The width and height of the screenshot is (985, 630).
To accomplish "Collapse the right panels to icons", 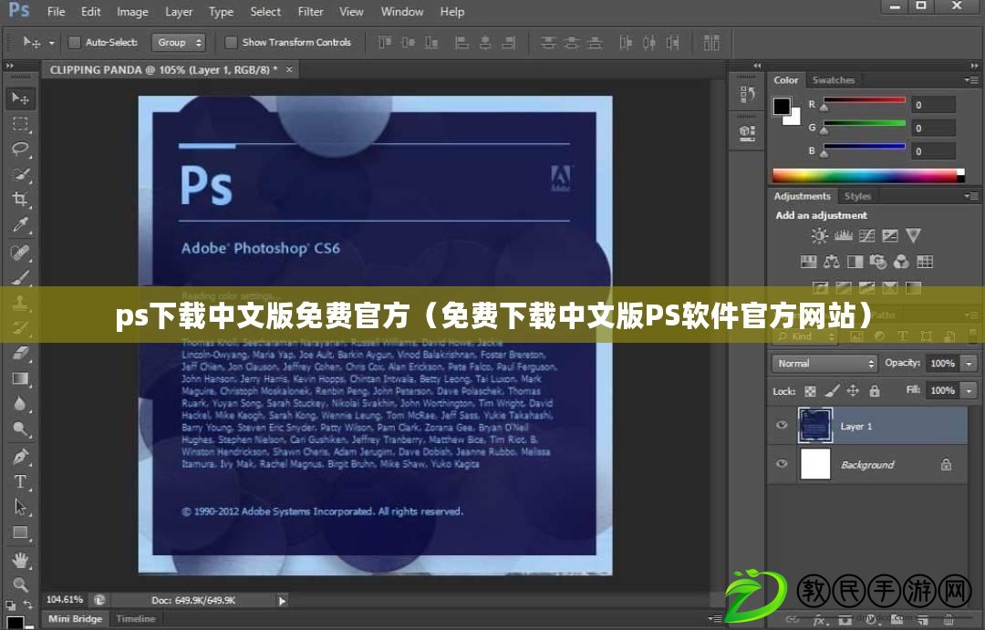I will (974, 66).
